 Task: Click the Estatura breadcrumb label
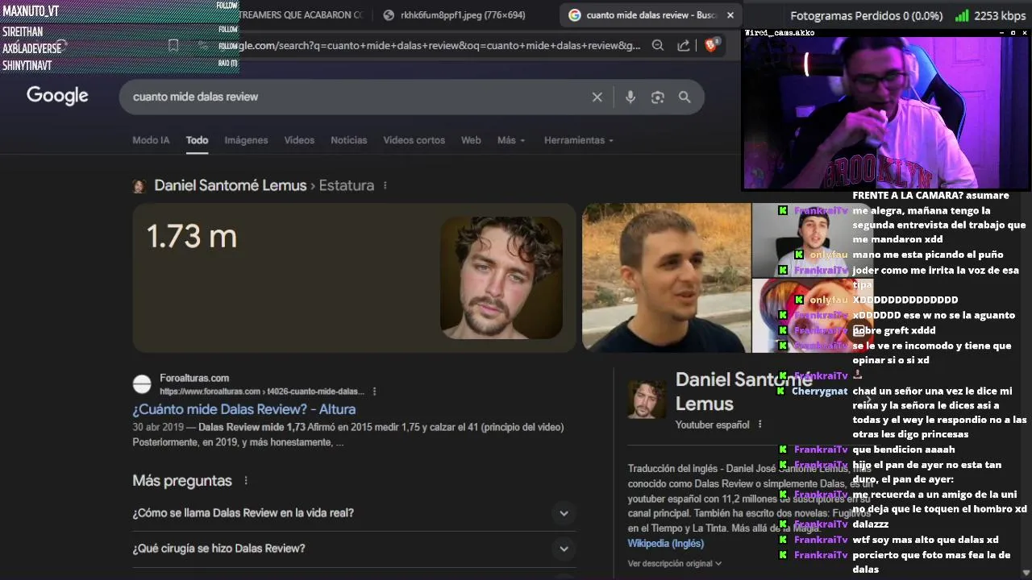coord(347,185)
